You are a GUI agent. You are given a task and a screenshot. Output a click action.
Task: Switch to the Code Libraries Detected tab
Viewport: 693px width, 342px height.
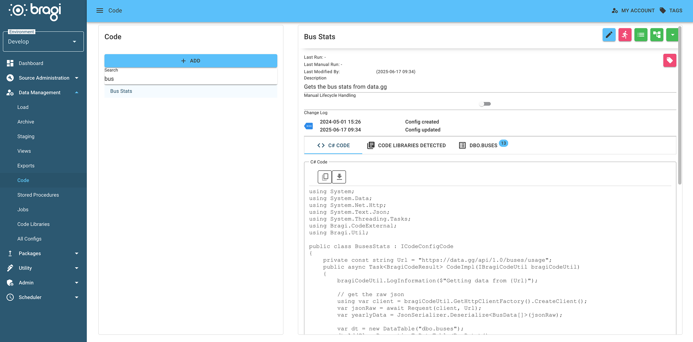pyautogui.click(x=406, y=145)
